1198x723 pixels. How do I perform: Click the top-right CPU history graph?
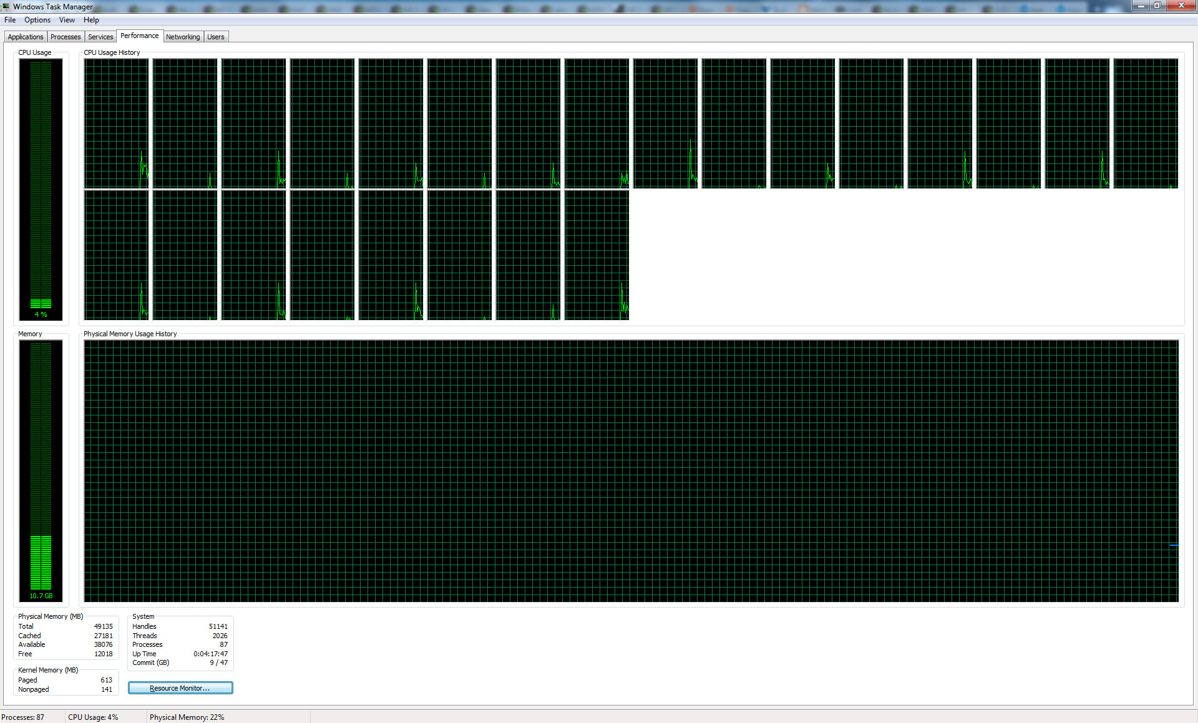tap(1146, 124)
